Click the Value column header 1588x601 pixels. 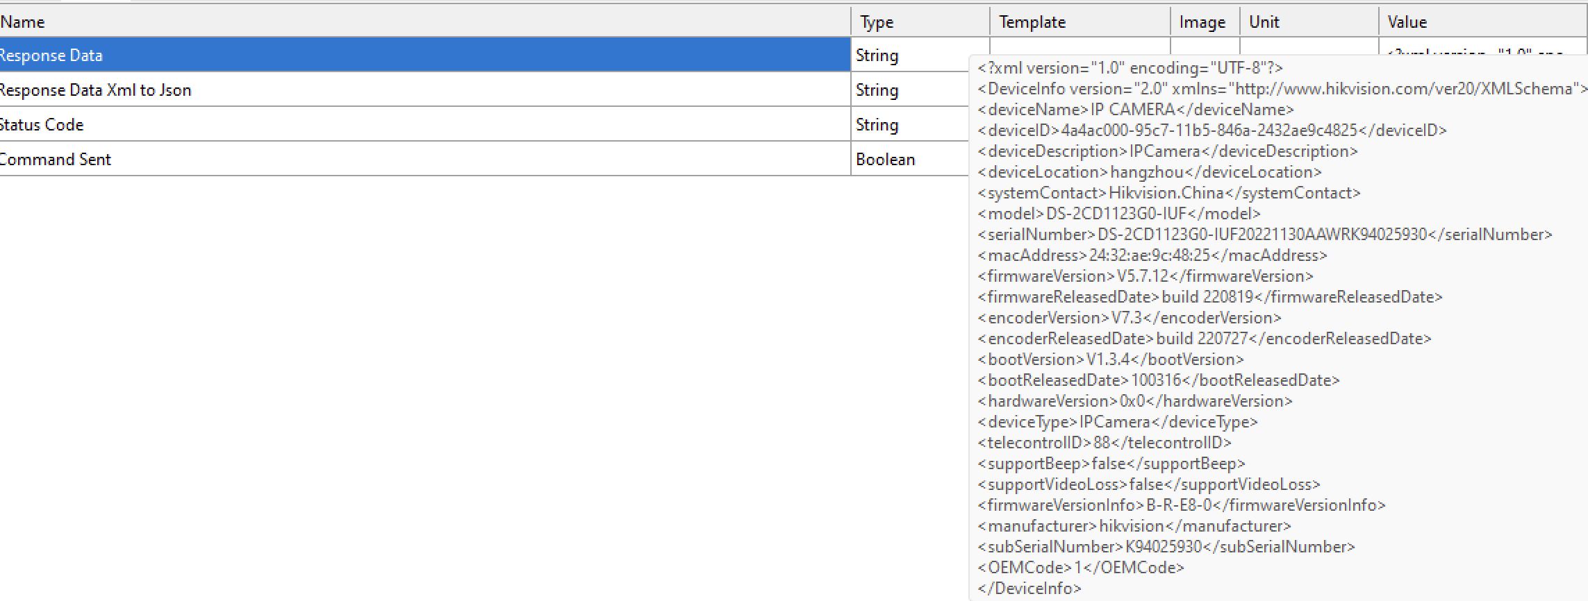coord(1407,22)
